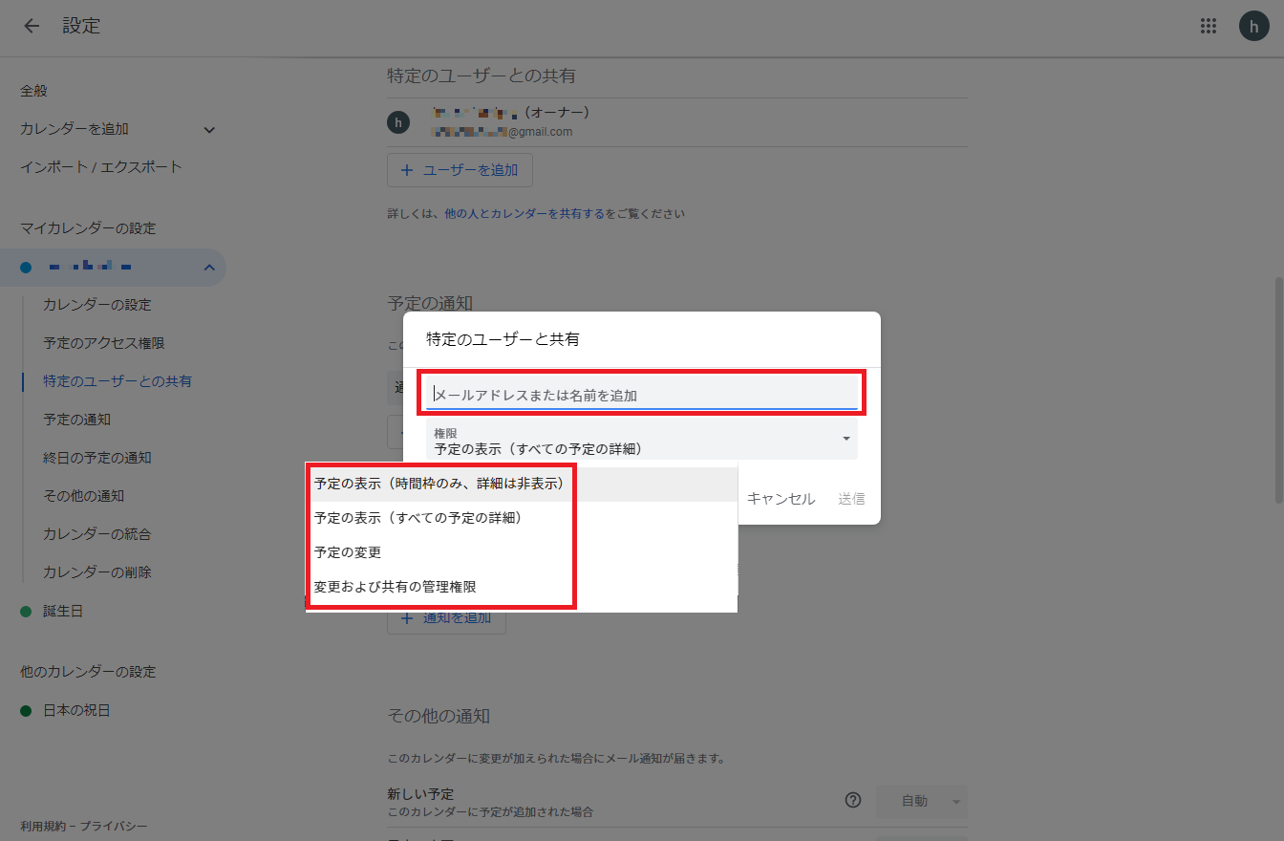Image resolution: width=1284 pixels, height=841 pixels.
Task: Open インポート / エクスポート settings
Action: click(100, 167)
